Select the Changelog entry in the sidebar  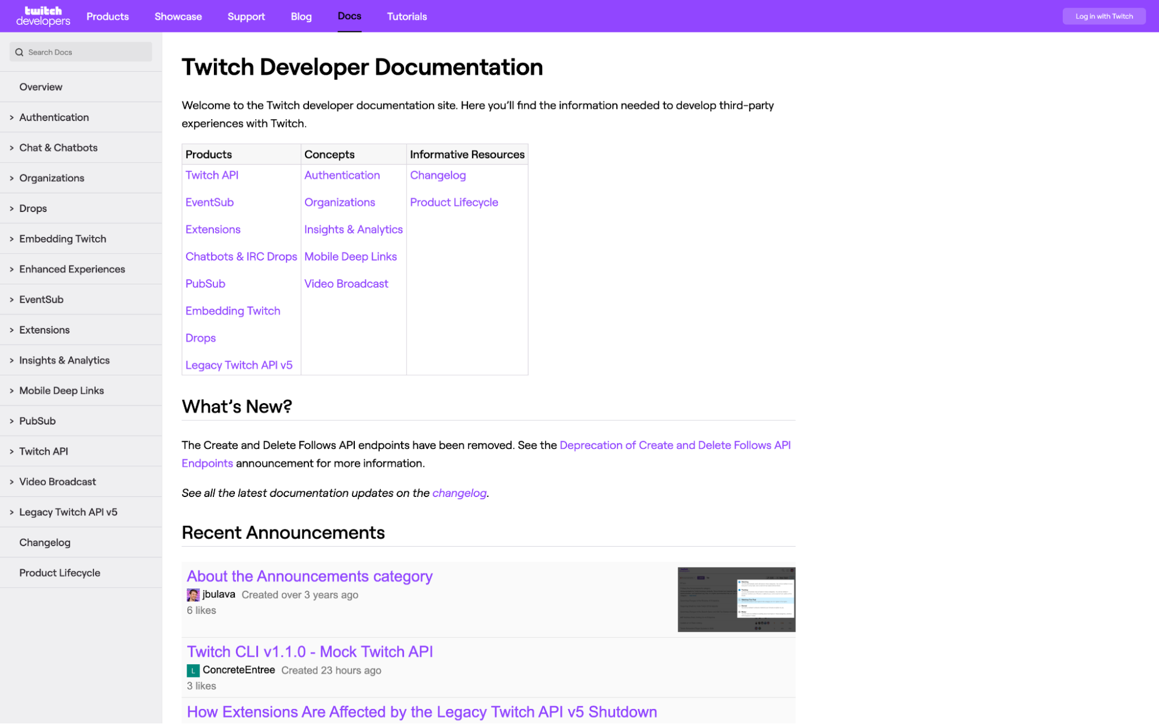[45, 542]
